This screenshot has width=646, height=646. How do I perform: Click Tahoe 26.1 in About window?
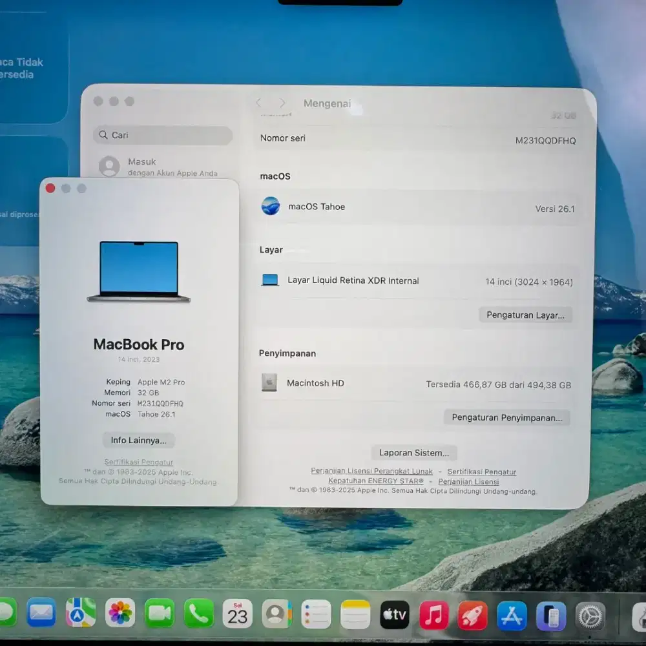point(156,414)
